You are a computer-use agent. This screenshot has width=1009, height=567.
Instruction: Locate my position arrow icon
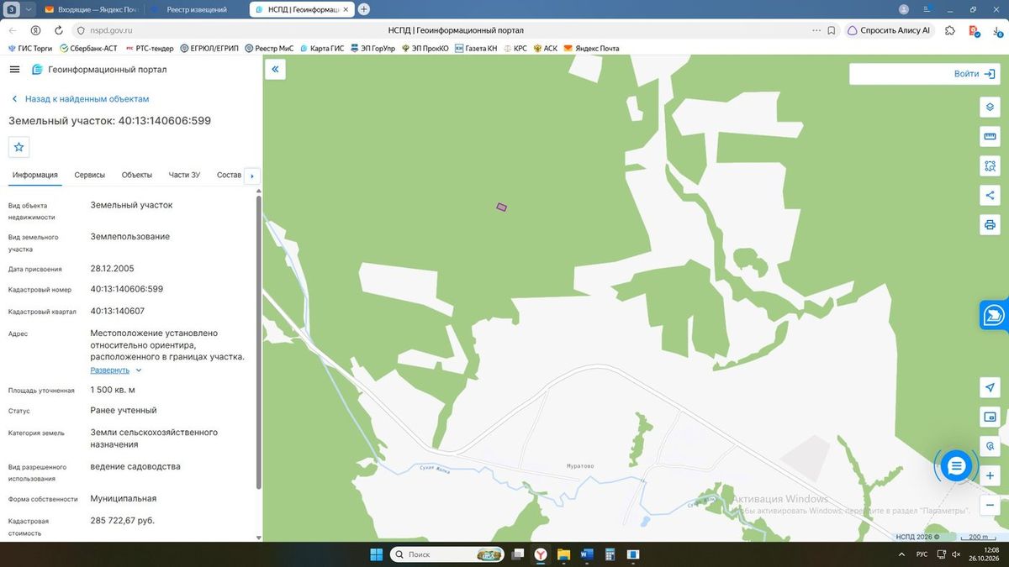[990, 387]
